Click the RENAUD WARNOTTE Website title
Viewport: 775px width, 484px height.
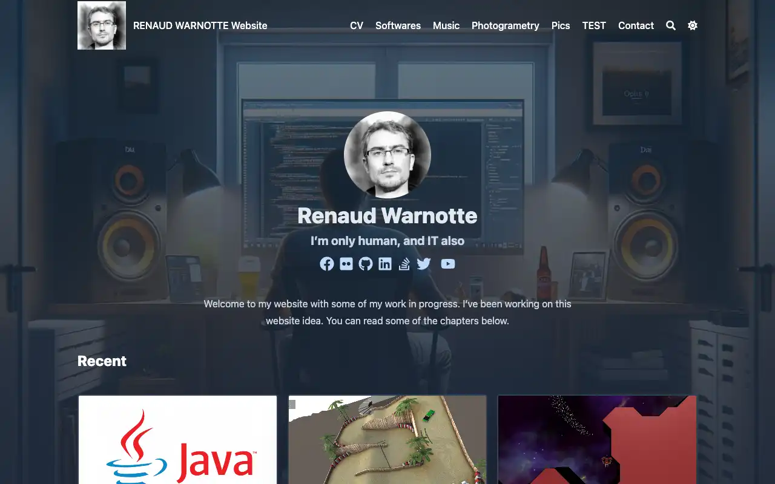click(200, 25)
